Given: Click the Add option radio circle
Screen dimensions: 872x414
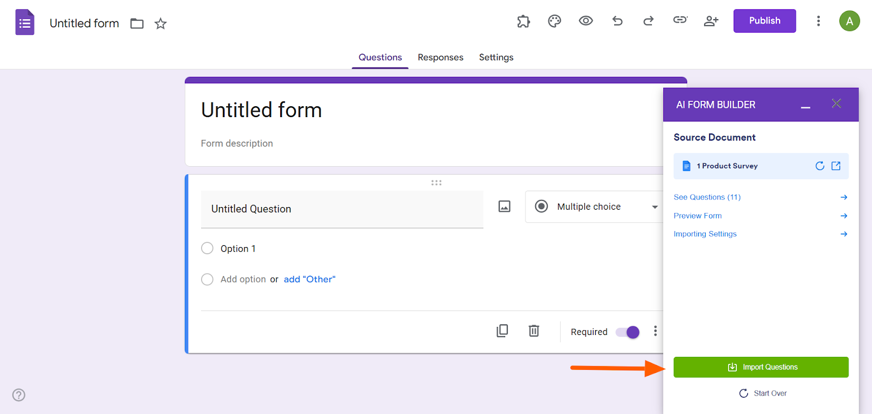Looking at the screenshot, I should pyautogui.click(x=207, y=279).
